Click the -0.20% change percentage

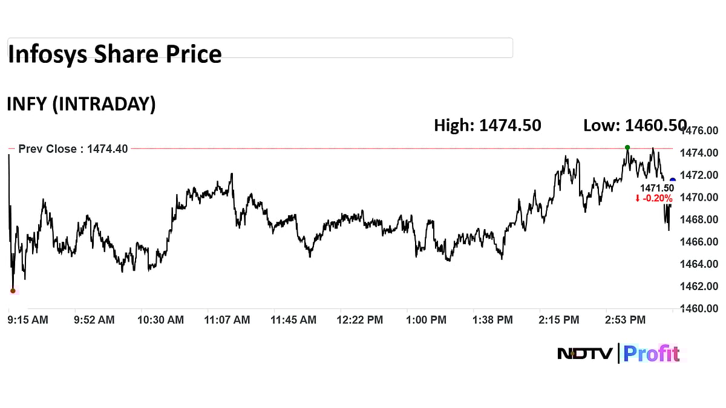coord(658,198)
